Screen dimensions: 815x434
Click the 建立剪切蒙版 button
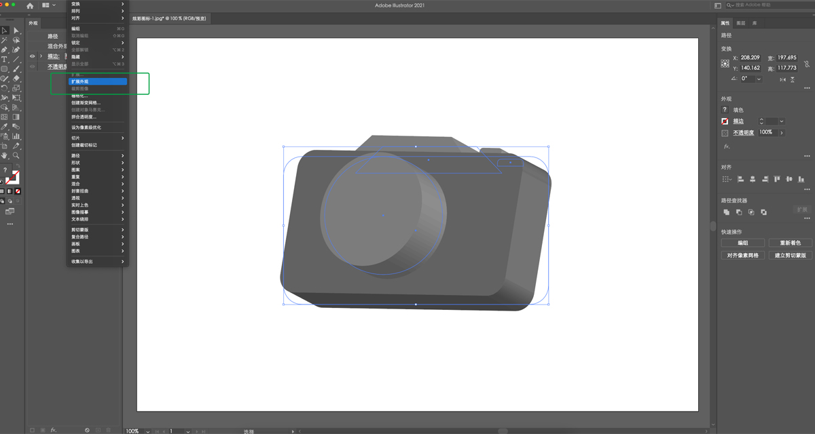point(790,256)
